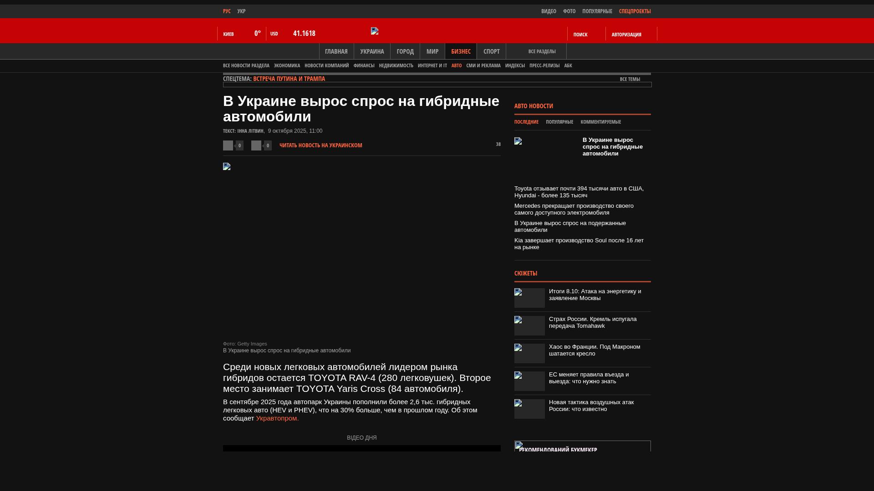Open the КИЕВ city weather selector
874x491 pixels.
[x=229, y=34]
